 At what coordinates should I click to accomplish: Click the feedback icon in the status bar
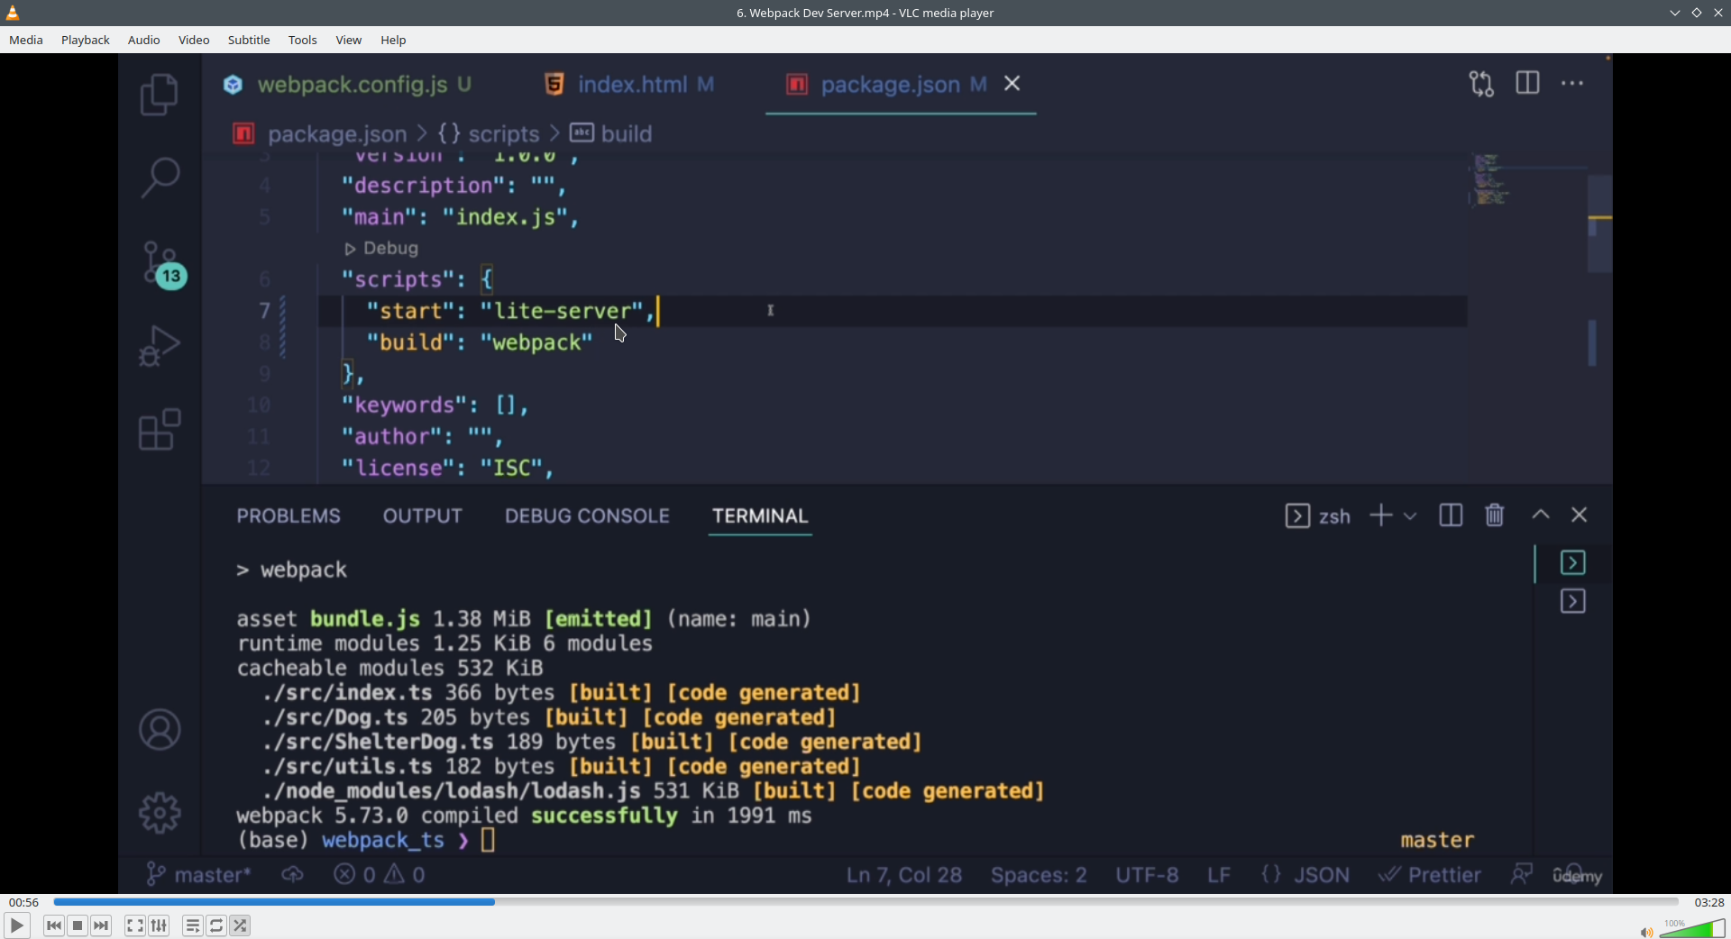(x=1523, y=874)
